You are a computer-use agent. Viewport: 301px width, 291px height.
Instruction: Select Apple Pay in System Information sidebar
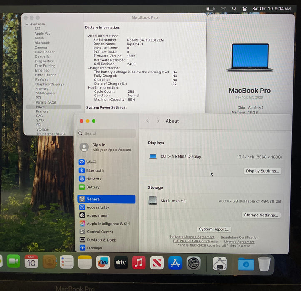43,33
